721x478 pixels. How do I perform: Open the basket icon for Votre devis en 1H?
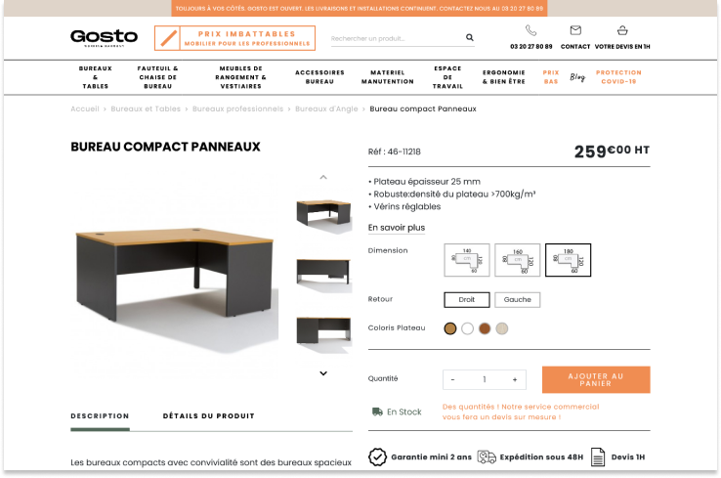coord(622,30)
